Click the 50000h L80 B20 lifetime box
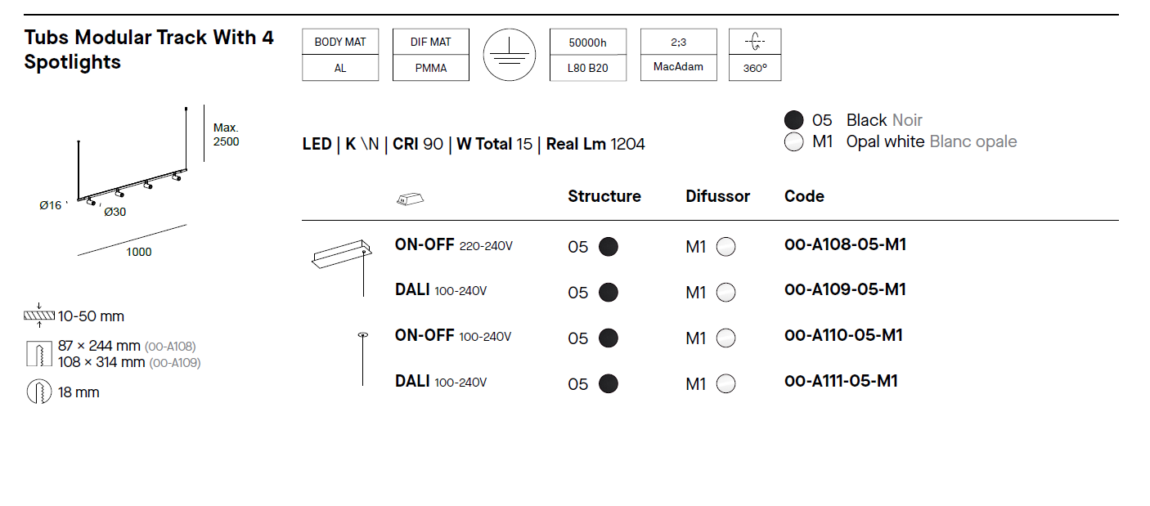Screen dimensions: 1150x506 point(587,55)
